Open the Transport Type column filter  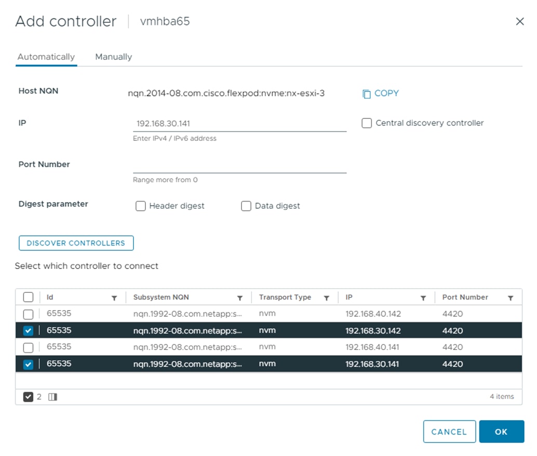pyautogui.click(x=327, y=298)
